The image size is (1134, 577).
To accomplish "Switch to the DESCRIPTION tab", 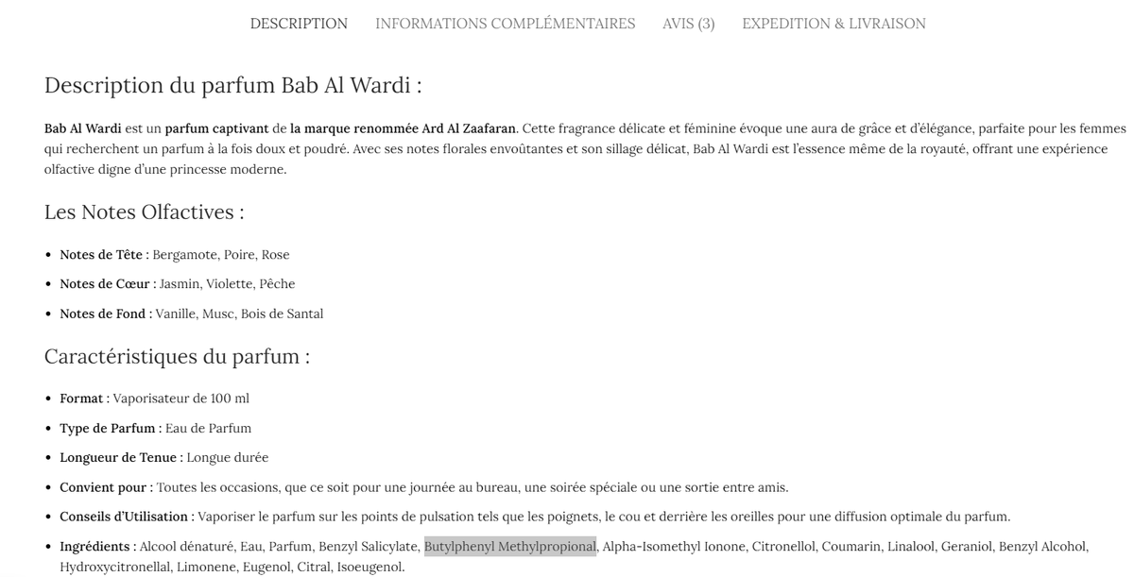I will click(299, 24).
